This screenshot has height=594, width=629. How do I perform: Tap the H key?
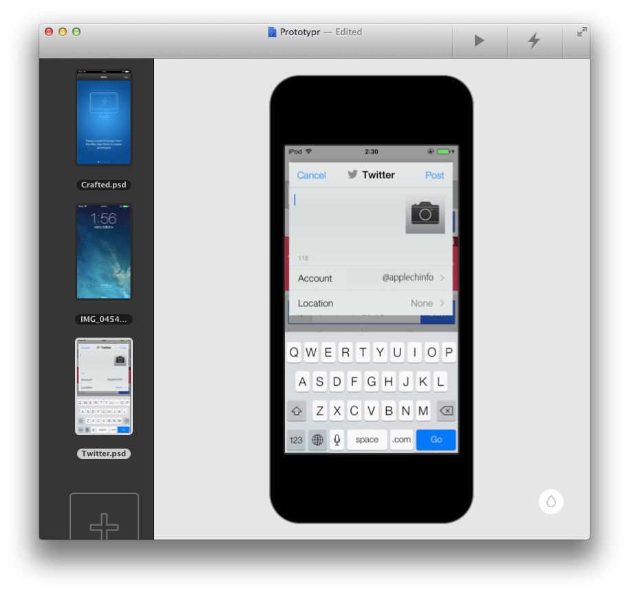[389, 382]
